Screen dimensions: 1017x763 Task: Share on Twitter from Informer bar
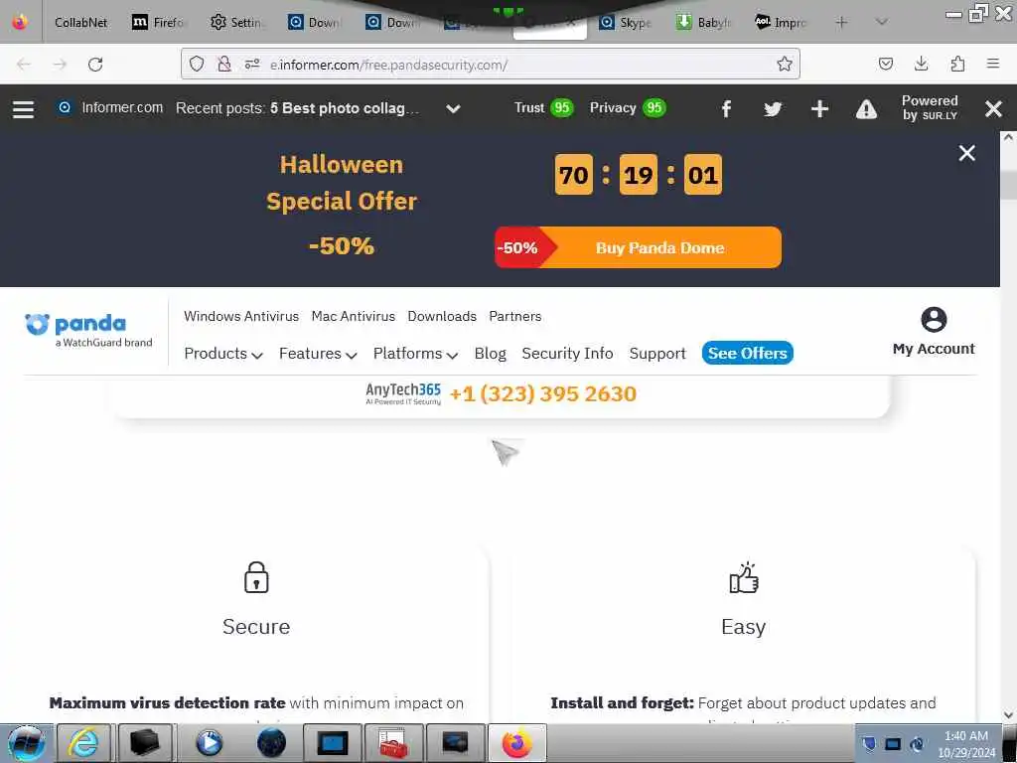pos(773,108)
